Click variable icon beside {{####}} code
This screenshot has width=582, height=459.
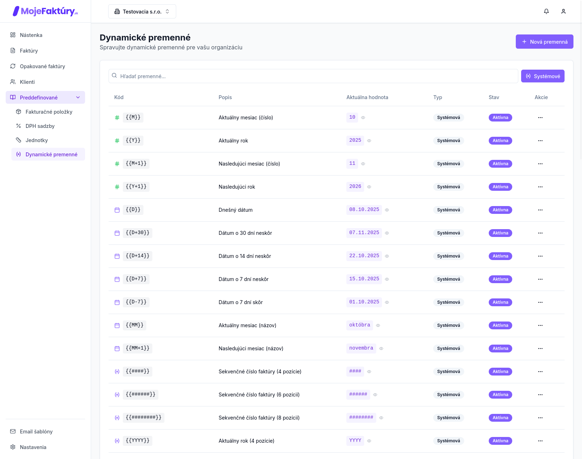tap(117, 372)
